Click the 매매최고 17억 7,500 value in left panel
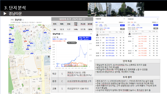Image resolution: width=167 pixels, height=94 pixels. click(106, 28)
